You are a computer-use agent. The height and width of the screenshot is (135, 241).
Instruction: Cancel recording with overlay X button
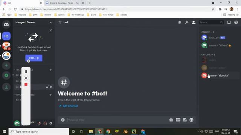pos(26,78)
